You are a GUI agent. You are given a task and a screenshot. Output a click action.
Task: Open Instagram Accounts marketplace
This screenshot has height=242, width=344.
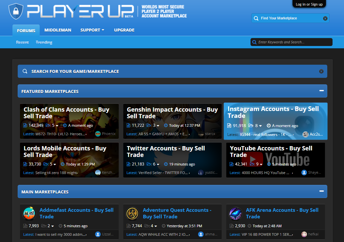point(273,112)
